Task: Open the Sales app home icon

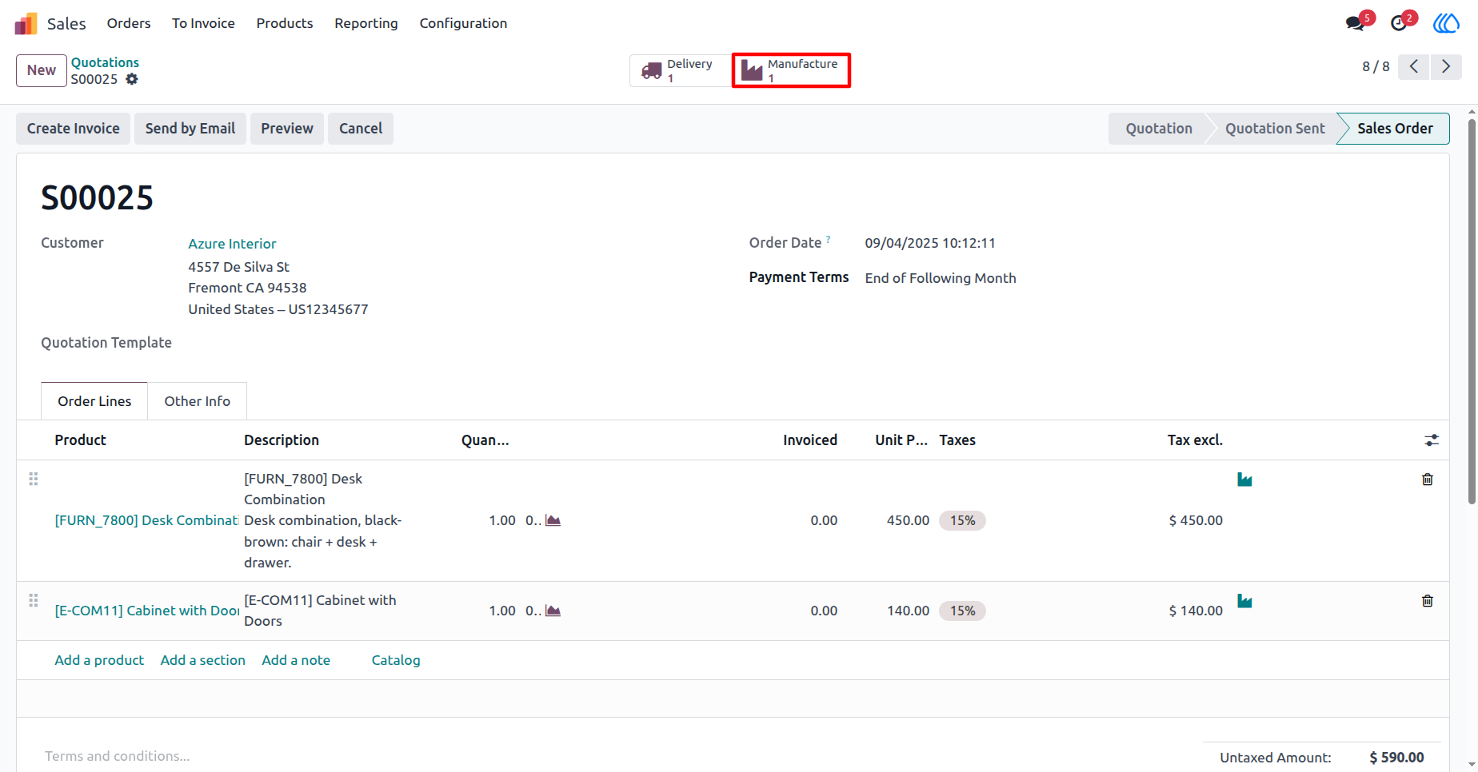Action: tap(26, 23)
